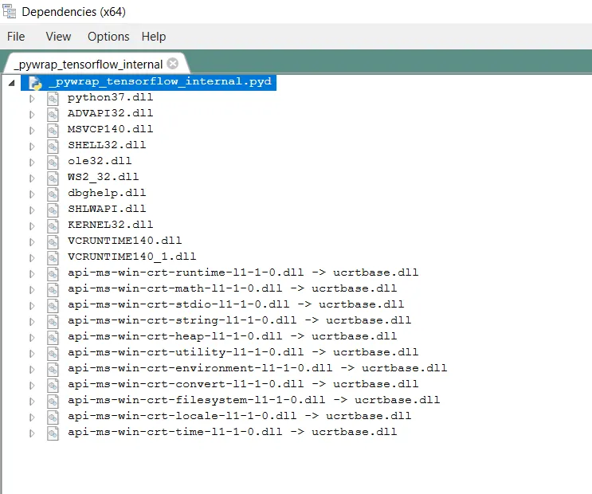
Task: Click the Python file icon of the .pyd root
Action: coord(36,83)
